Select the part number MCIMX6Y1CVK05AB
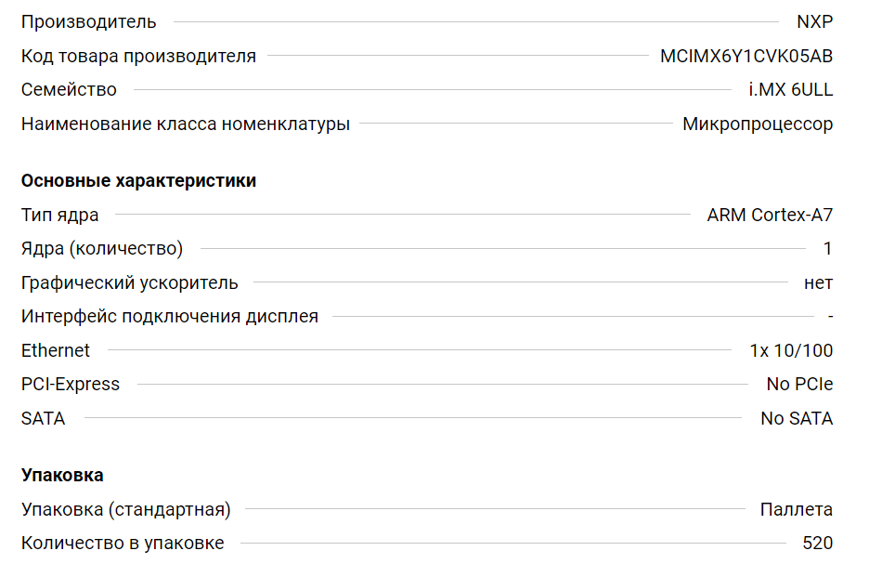The height and width of the screenshot is (577, 882). [746, 57]
